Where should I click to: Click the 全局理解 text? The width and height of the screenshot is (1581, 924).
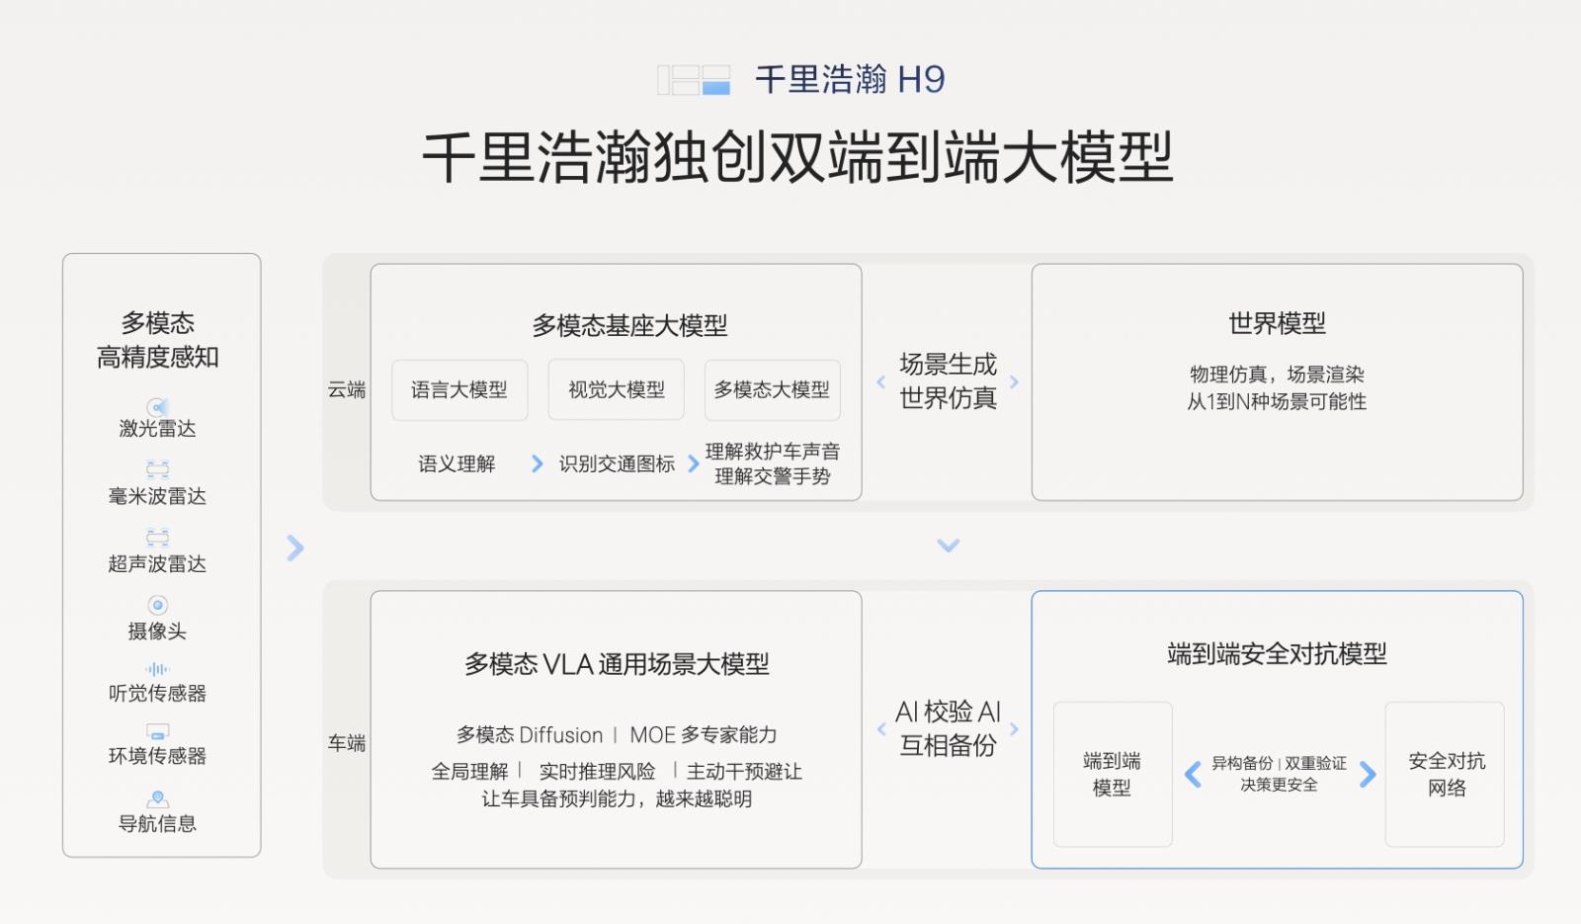[x=470, y=772]
